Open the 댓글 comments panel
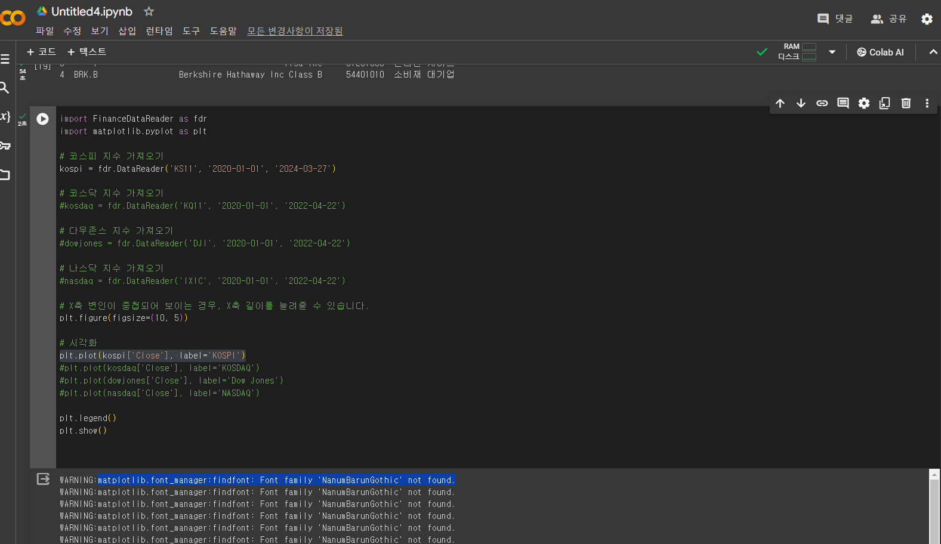 coord(835,19)
